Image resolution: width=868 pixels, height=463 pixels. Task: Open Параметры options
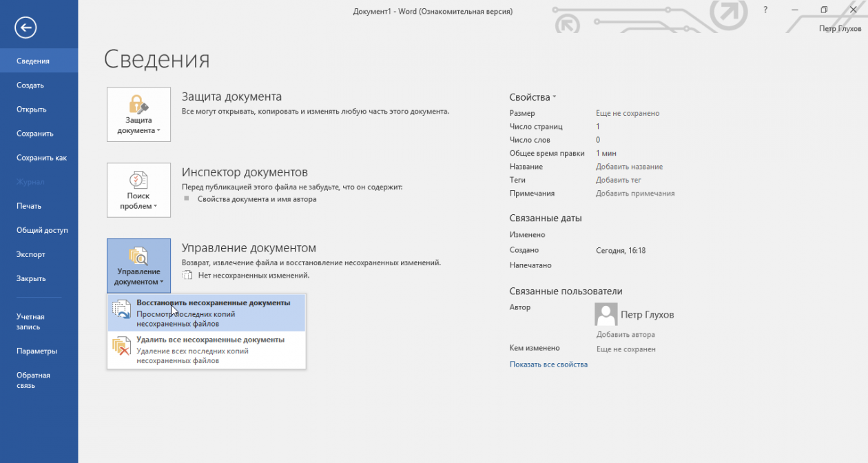39,351
